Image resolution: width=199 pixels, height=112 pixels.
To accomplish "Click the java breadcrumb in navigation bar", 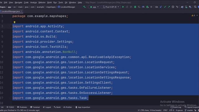I will click(x=26, y=7).
